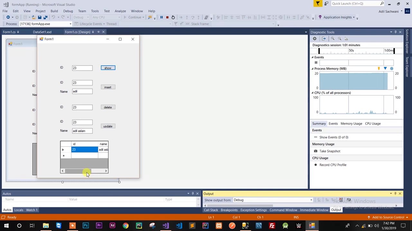Screen dimensions: 412x231
Task: Open the Diagnostic Tools window position dropdown
Action: [x=391, y=32]
